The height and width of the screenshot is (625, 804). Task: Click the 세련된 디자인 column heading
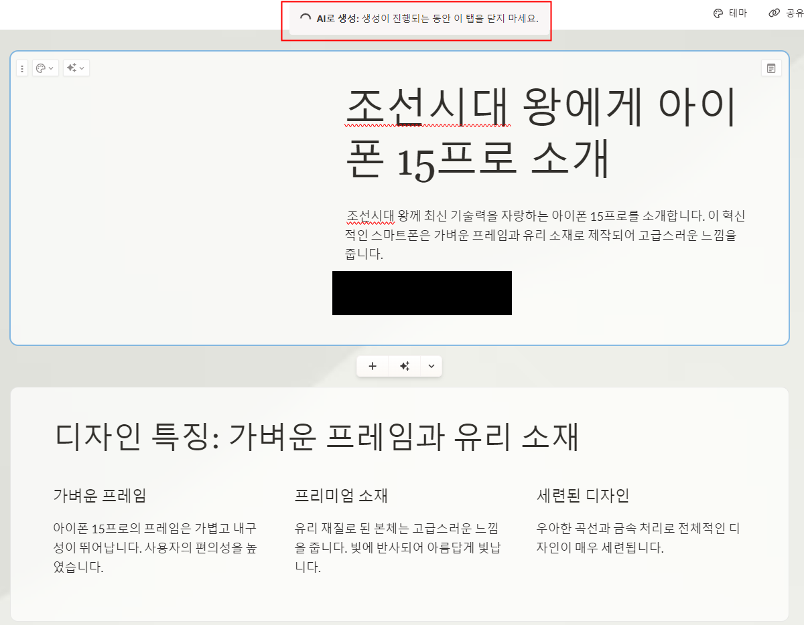coord(583,496)
